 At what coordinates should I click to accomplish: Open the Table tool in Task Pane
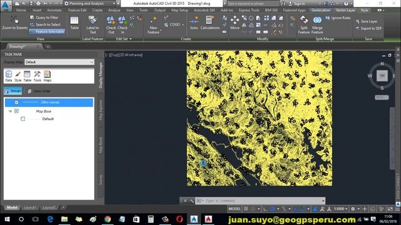point(27,76)
